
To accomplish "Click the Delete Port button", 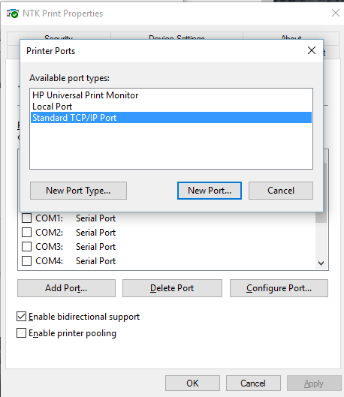I will [172, 288].
